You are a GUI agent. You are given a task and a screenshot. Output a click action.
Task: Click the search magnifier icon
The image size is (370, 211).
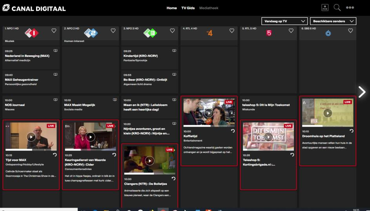[337, 8]
